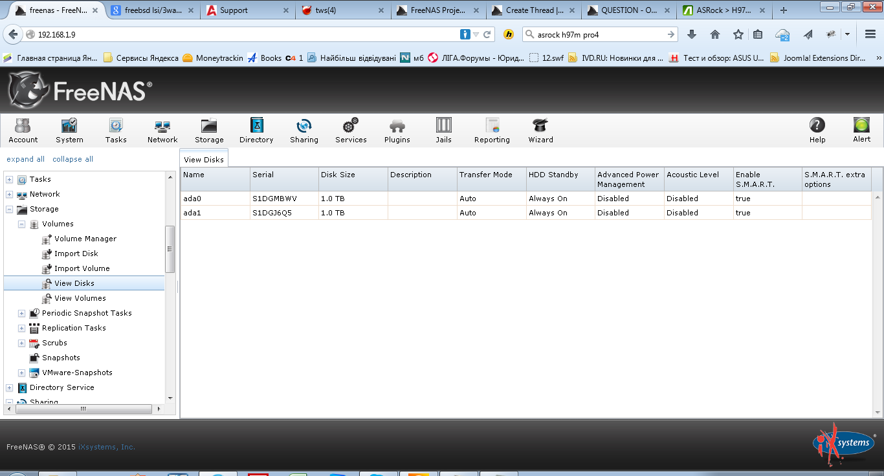Click the expand all link
This screenshot has width=884, height=476.
pyautogui.click(x=25, y=159)
